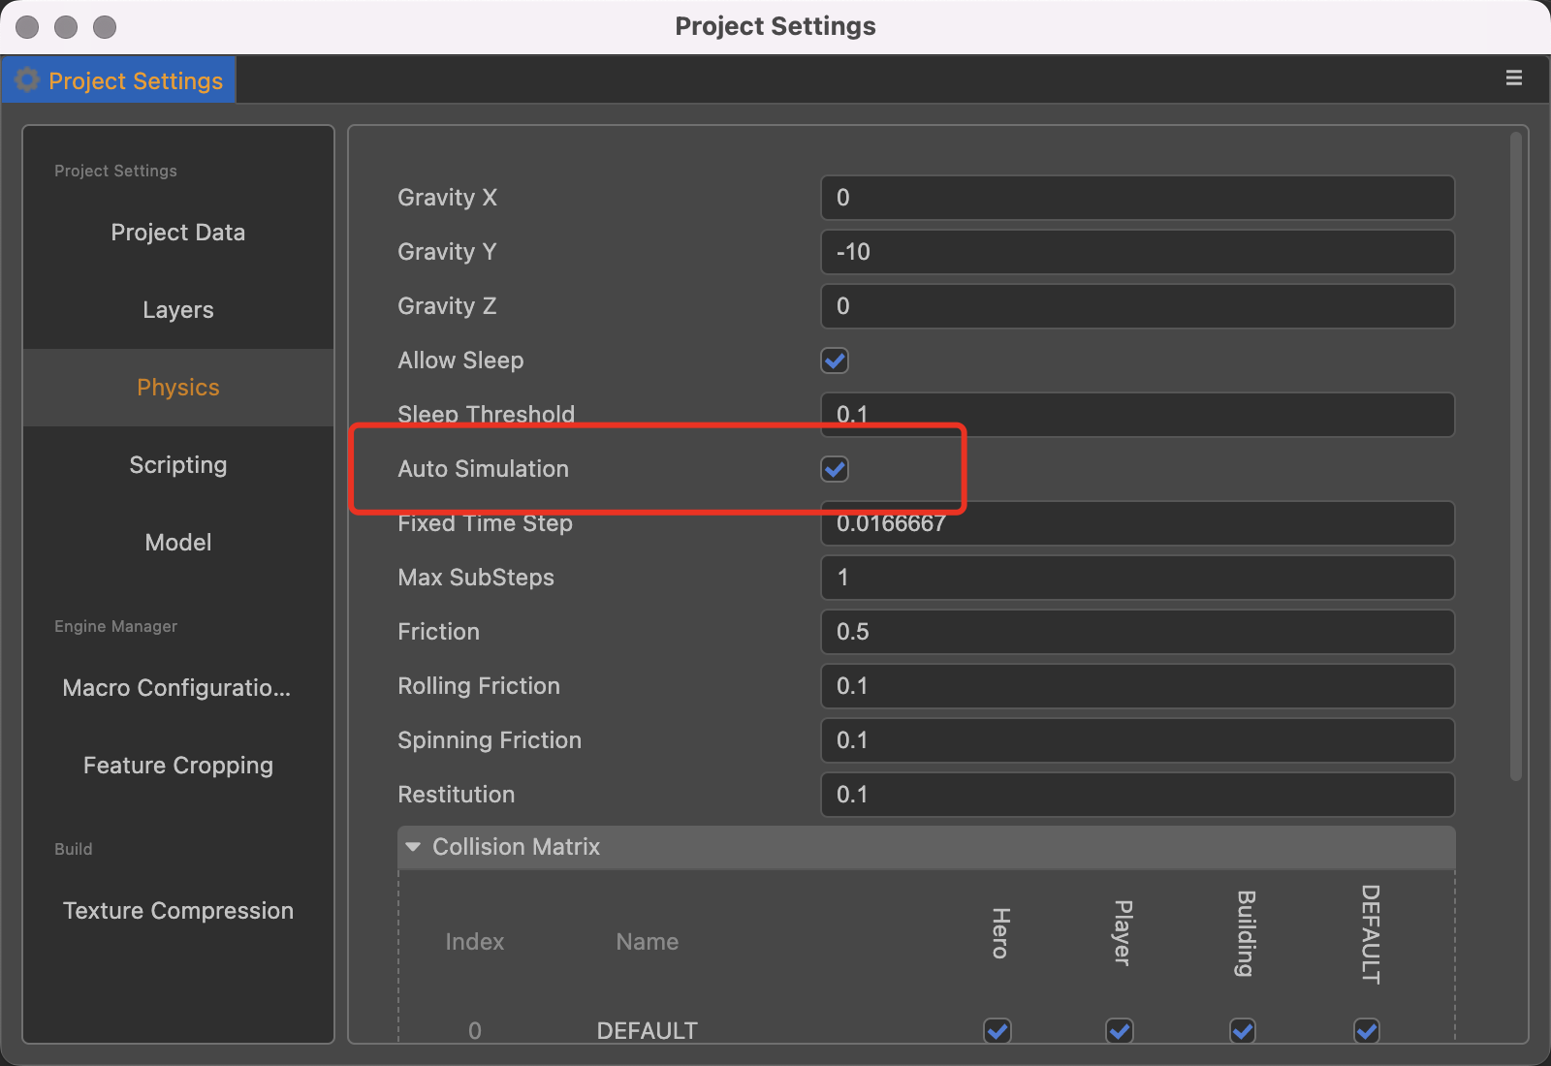Click the Gravity Y input field
The height and width of the screenshot is (1066, 1551).
pos(1137,252)
